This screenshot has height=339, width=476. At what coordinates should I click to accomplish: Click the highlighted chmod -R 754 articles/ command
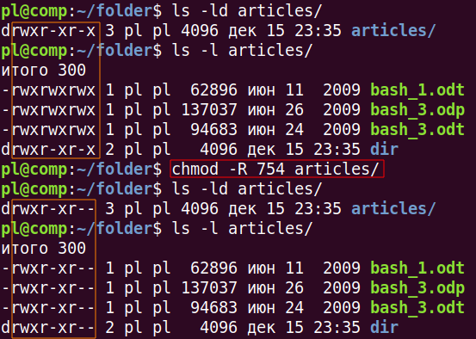pos(275,169)
